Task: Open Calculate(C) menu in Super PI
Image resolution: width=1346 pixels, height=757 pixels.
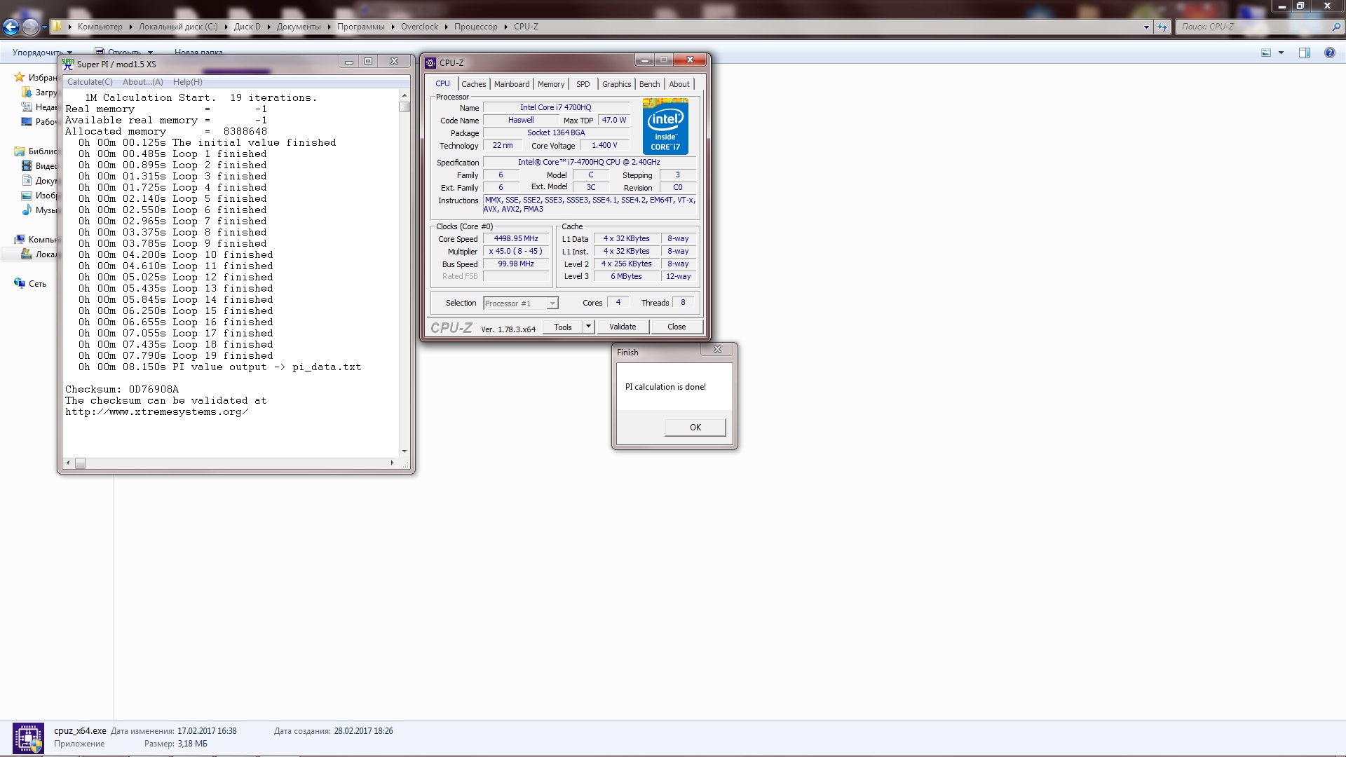Action: (90, 82)
